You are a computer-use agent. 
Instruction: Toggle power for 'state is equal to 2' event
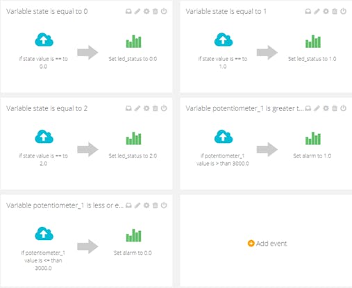164,108
